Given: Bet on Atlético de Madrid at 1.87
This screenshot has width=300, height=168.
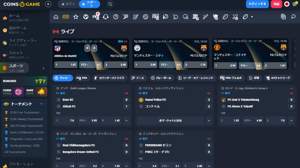Looking at the screenshot, I should (x=66, y=65).
